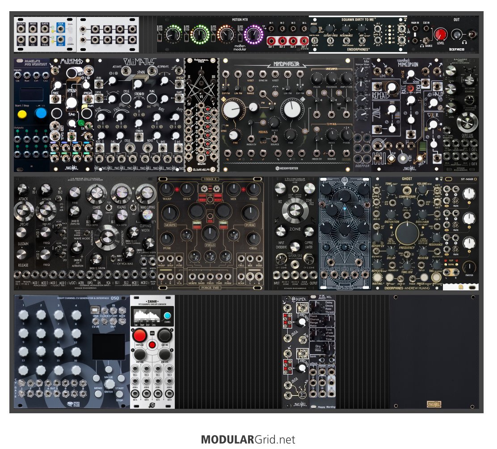Click Motion MTR's first green-ringed knob

coord(173,34)
